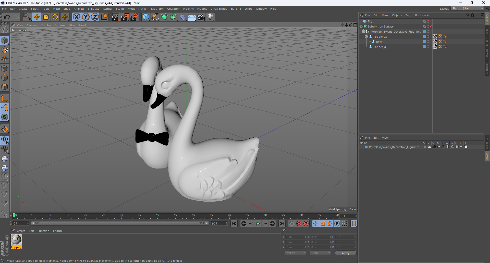Toggle Z axis lock
Viewport: 490px width, 263px height.
[x=95, y=17]
